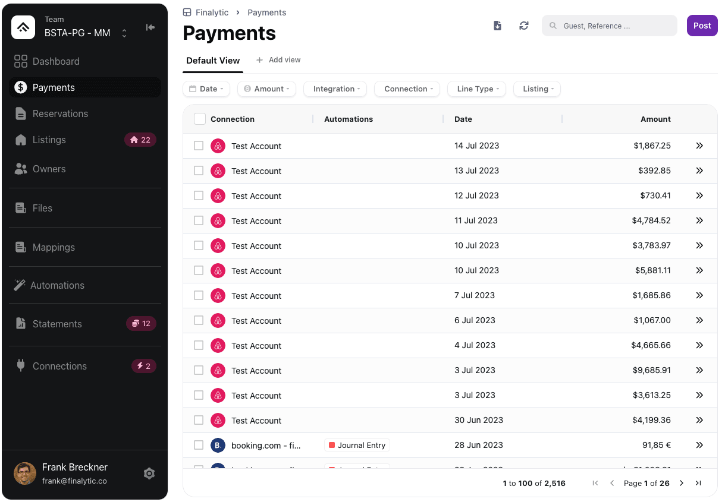Click Add view button
The height and width of the screenshot is (502, 725).
point(278,60)
